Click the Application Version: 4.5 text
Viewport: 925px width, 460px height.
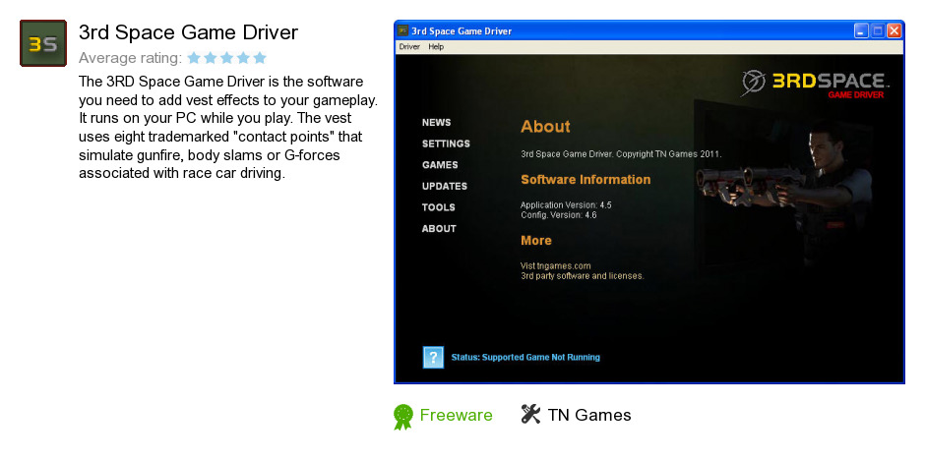(566, 205)
